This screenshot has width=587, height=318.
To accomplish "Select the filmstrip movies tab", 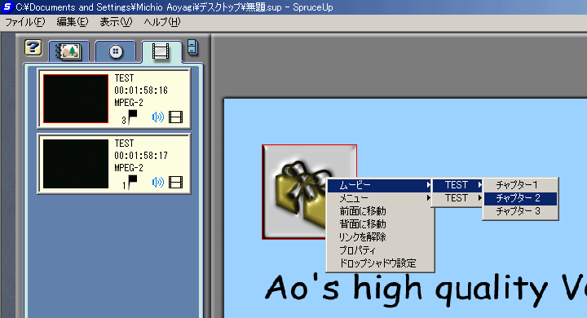I will coord(161,51).
